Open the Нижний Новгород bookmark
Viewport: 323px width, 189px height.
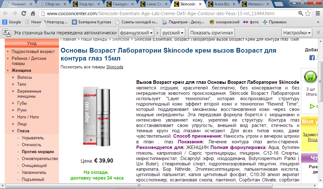46,22
